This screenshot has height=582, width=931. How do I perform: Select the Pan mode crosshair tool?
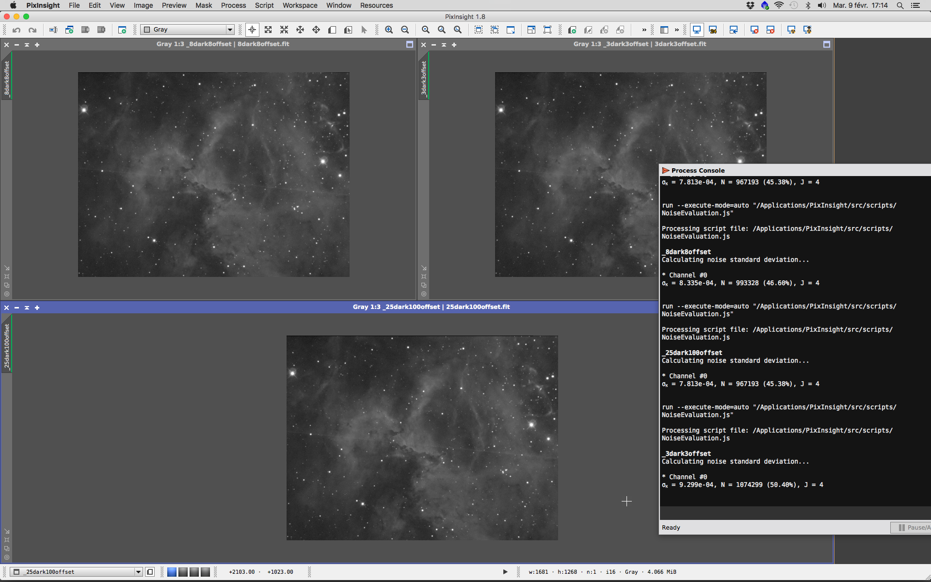[252, 30]
